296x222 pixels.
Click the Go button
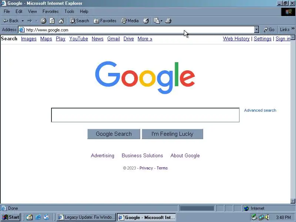tap(269, 30)
